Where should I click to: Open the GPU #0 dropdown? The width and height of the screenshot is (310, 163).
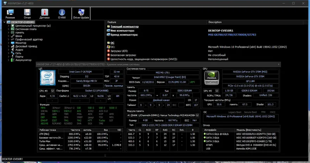tap(217, 91)
